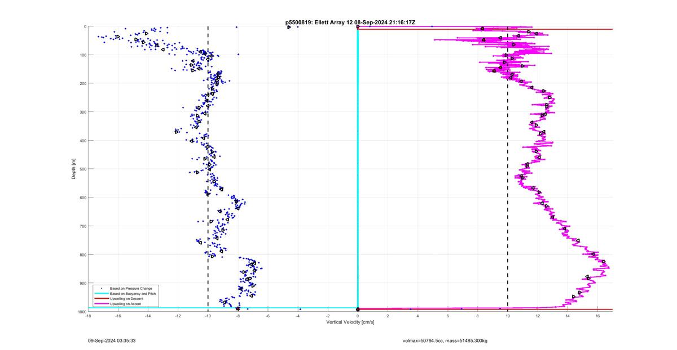
Task: Click depth axis tick label '700'
Action: [82, 226]
